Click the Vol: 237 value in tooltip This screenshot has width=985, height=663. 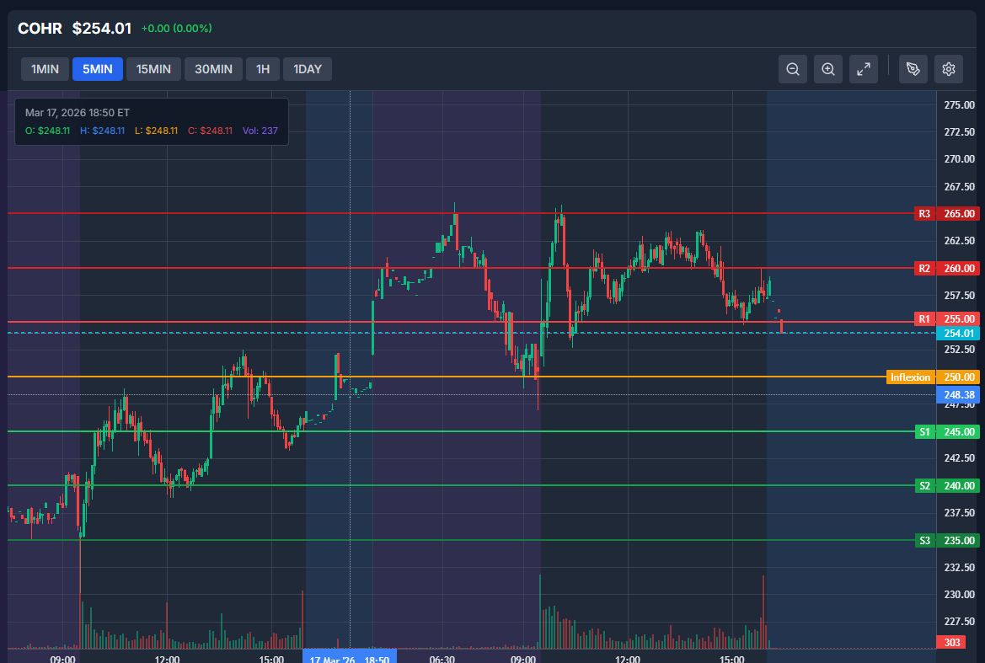(260, 131)
